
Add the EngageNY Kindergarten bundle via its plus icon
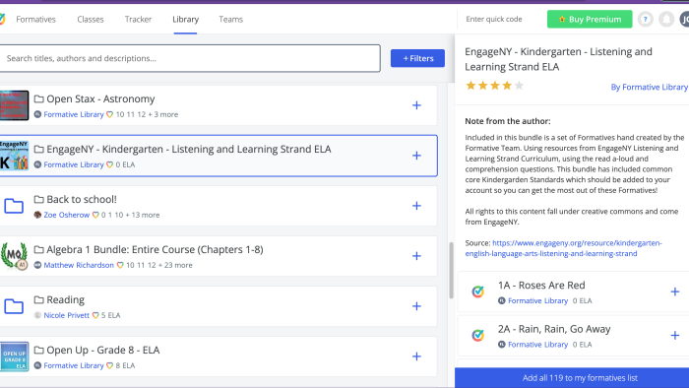coord(416,156)
